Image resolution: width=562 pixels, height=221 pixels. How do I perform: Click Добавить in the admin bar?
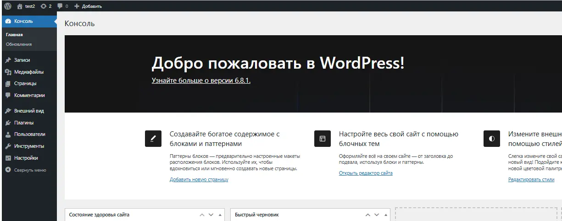[x=92, y=6]
